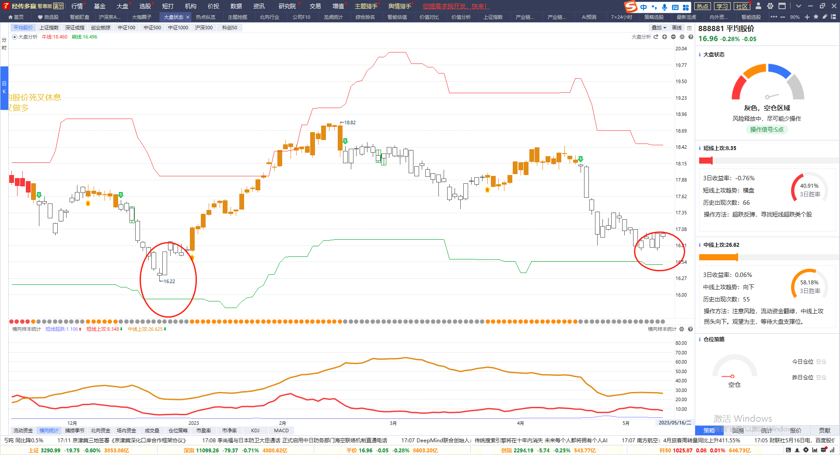Select 创业板综 index tab
Viewport: 840px width, 455px height.
pos(101,28)
